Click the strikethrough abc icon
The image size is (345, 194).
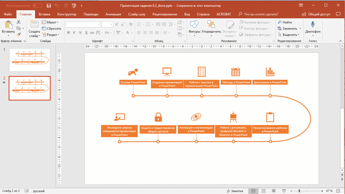(x=92, y=33)
